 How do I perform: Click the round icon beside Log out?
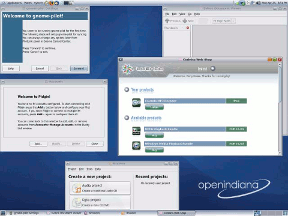(213, 68)
